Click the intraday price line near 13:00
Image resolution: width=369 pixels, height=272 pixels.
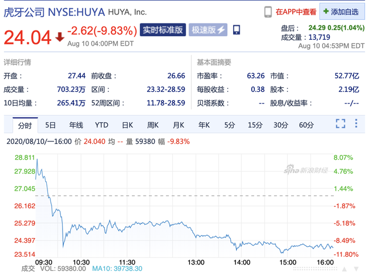coord(196,236)
